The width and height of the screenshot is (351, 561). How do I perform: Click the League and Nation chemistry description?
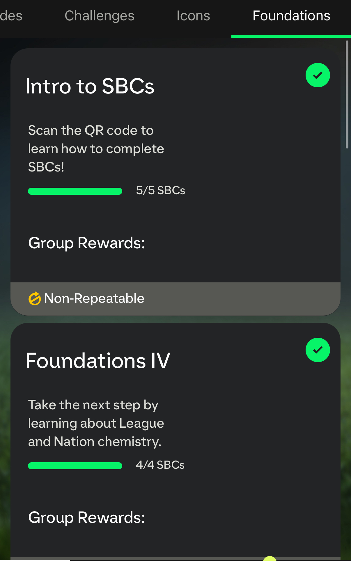[x=96, y=423]
